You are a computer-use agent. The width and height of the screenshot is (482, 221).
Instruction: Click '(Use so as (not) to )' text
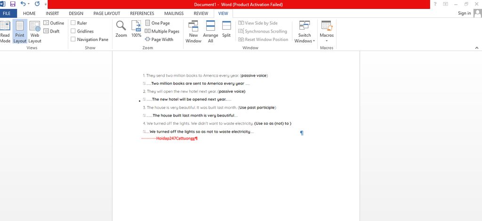click(273, 123)
